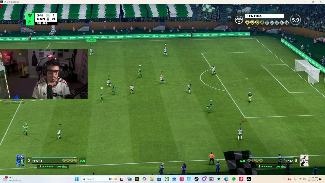
Task: Click the 5.9 player rating circle
Action: tap(295, 20)
